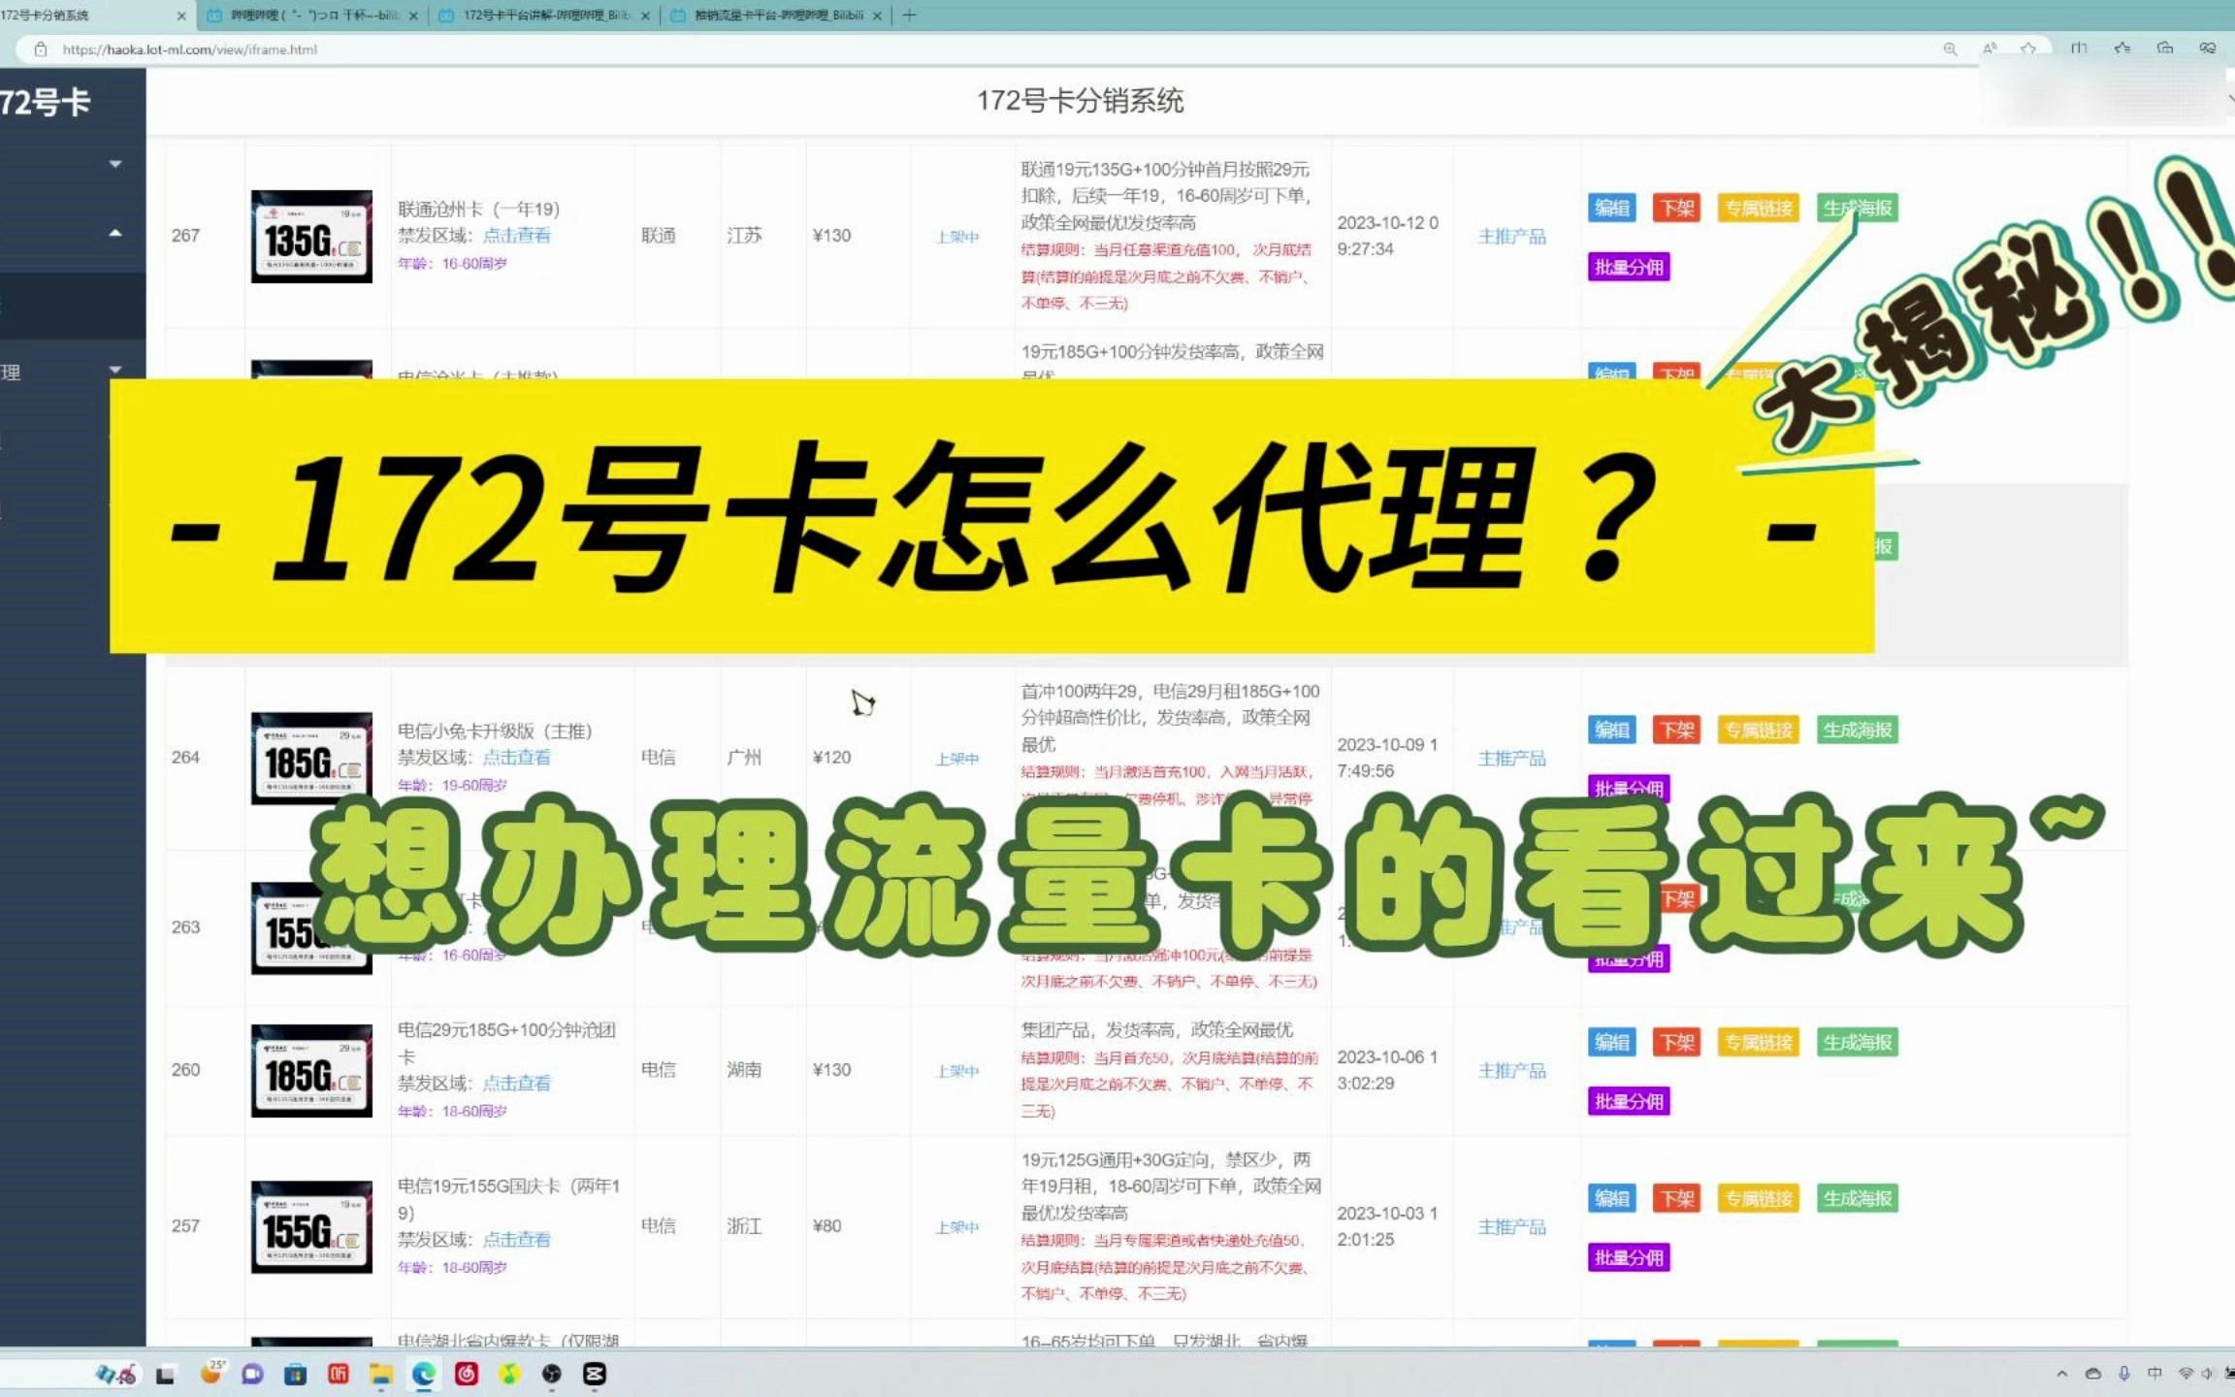Viewport: 2235px width, 1397px height.
Task: Close the 172号卡分销系统 tab
Action: pos(180,16)
